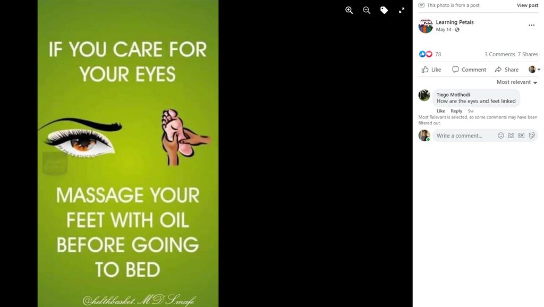Screen dimensions: 544x307
Task: View the 7 Shares list
Action: point(528,54)
